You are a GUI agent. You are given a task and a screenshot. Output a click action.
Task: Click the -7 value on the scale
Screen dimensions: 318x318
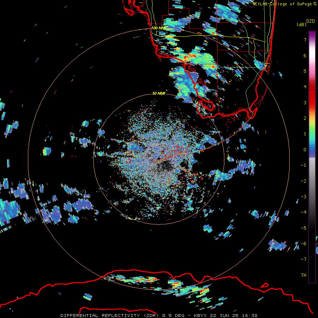304,259
